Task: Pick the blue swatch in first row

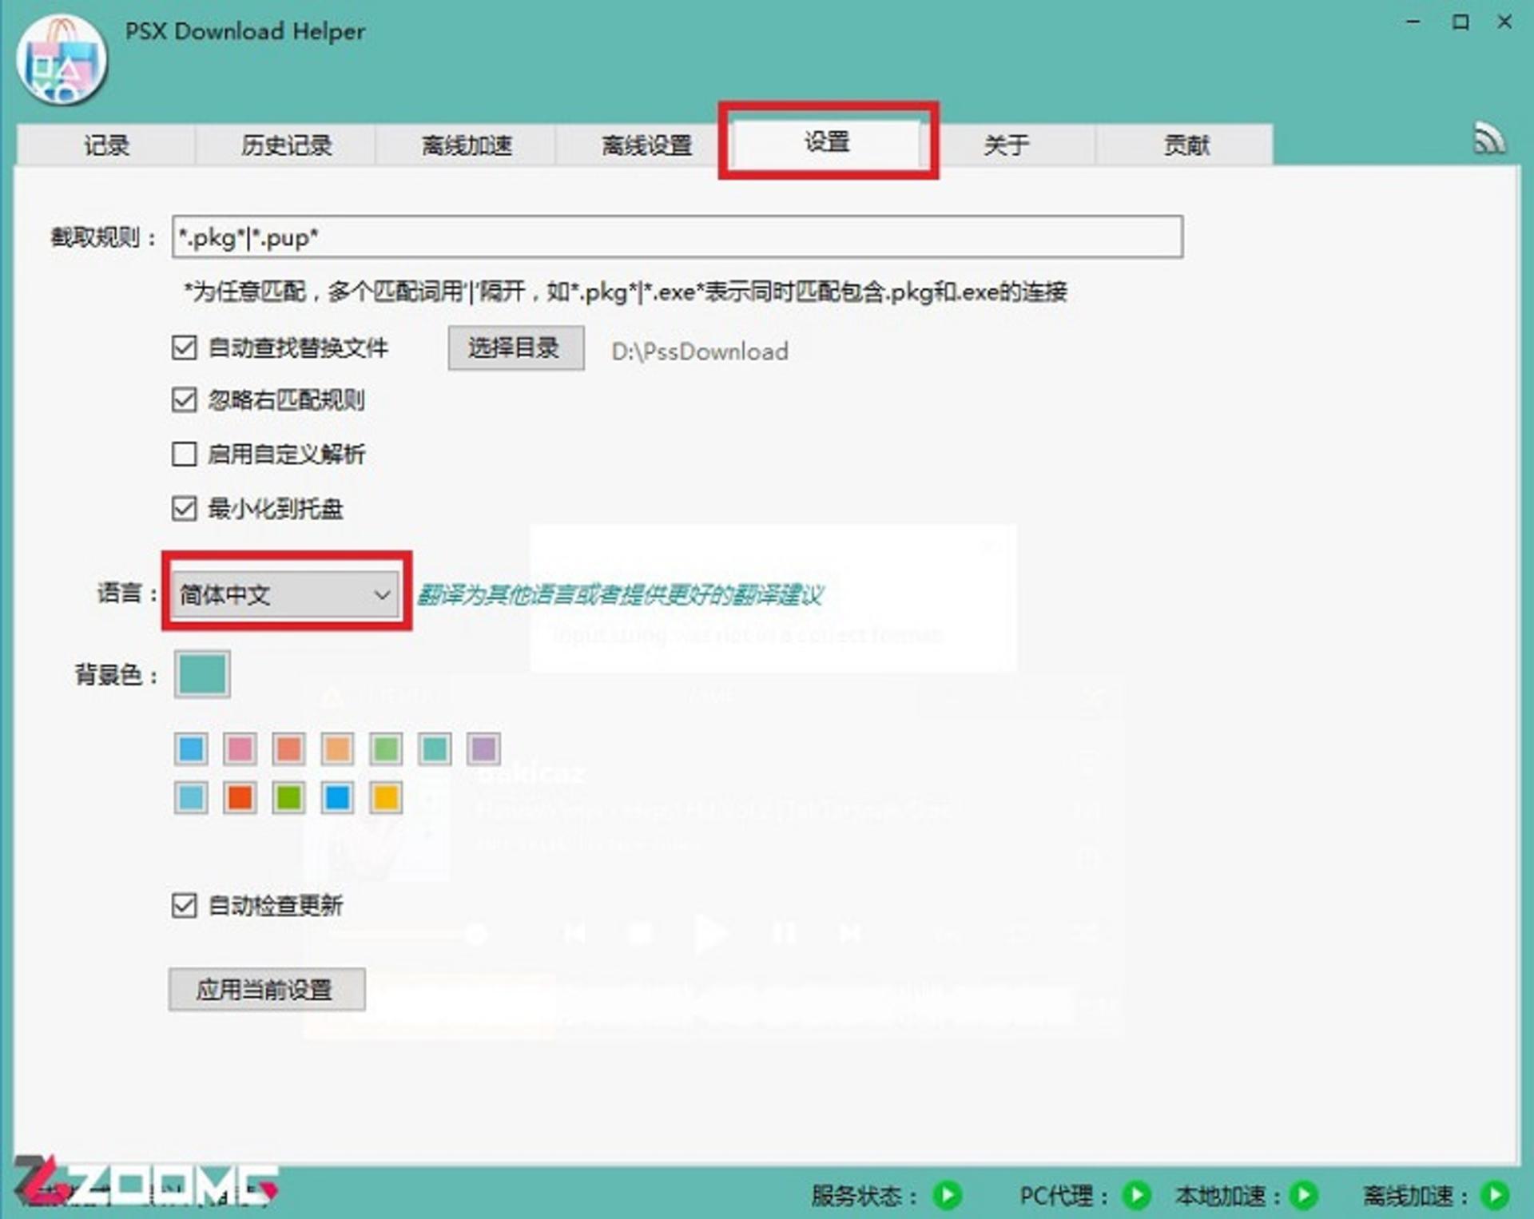Action: coord(191,748)
